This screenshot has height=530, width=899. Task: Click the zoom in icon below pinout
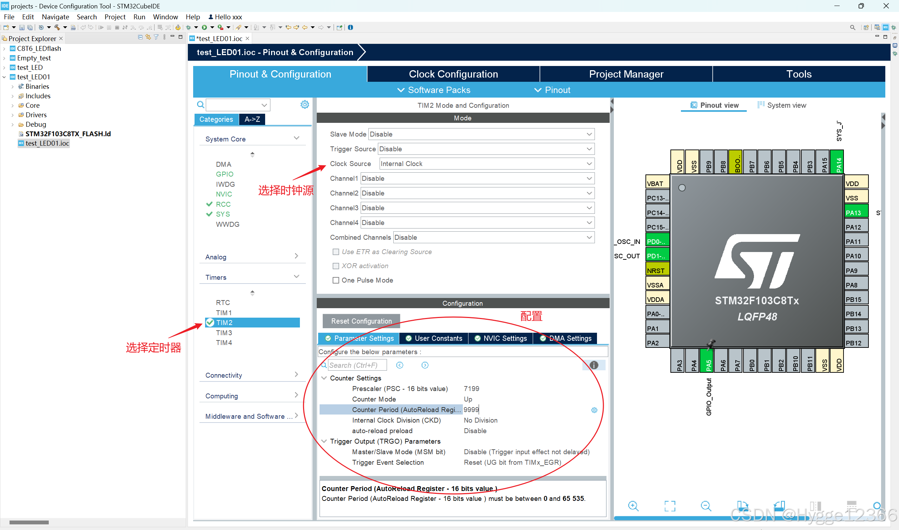click(x=633, y=506)
